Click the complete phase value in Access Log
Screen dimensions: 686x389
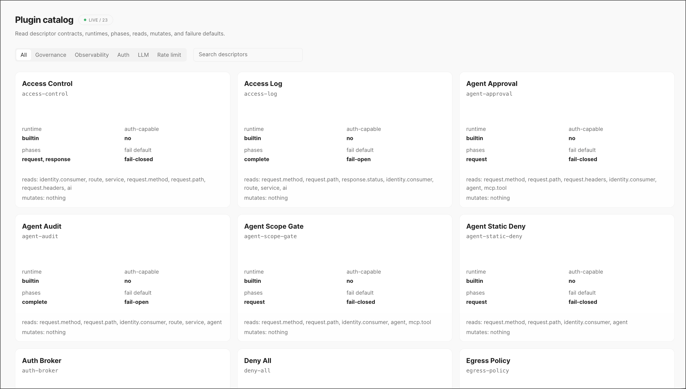point(257,159)
